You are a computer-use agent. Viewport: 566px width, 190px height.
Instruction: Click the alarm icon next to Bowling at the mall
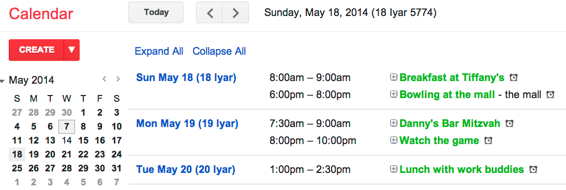550,94
